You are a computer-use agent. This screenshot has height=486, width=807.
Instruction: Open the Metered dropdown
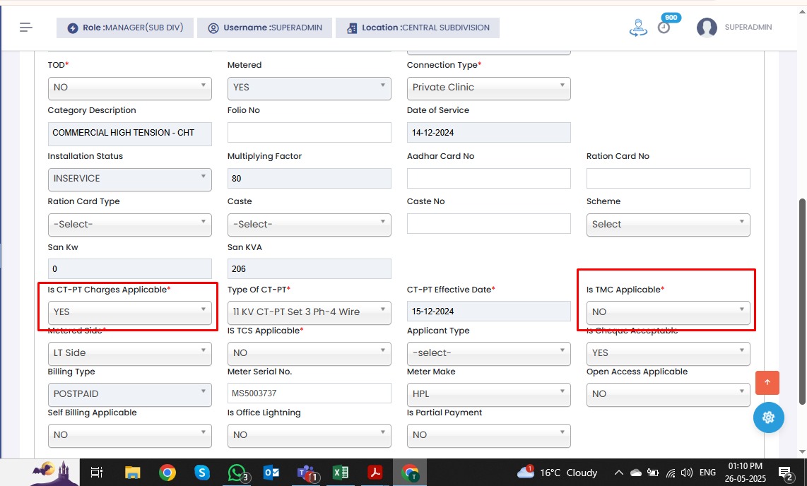[310, 88]
